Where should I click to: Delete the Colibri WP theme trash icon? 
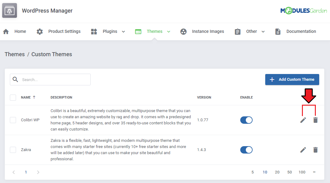coord(315,120)
